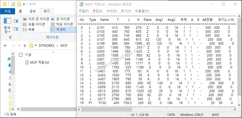Click the MCP 저장.txt file icon
The image size is (242, 118).
tap(27, 62)
